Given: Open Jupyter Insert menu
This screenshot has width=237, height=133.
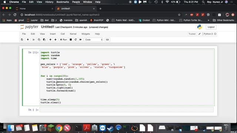Looking at the screenshot, I should pyautogui.click(x=53, y=34).
